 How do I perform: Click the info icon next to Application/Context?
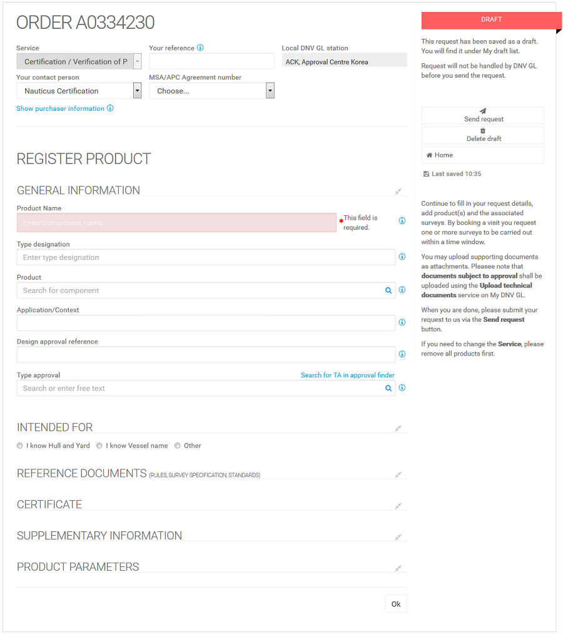click(x=402, y=322)
